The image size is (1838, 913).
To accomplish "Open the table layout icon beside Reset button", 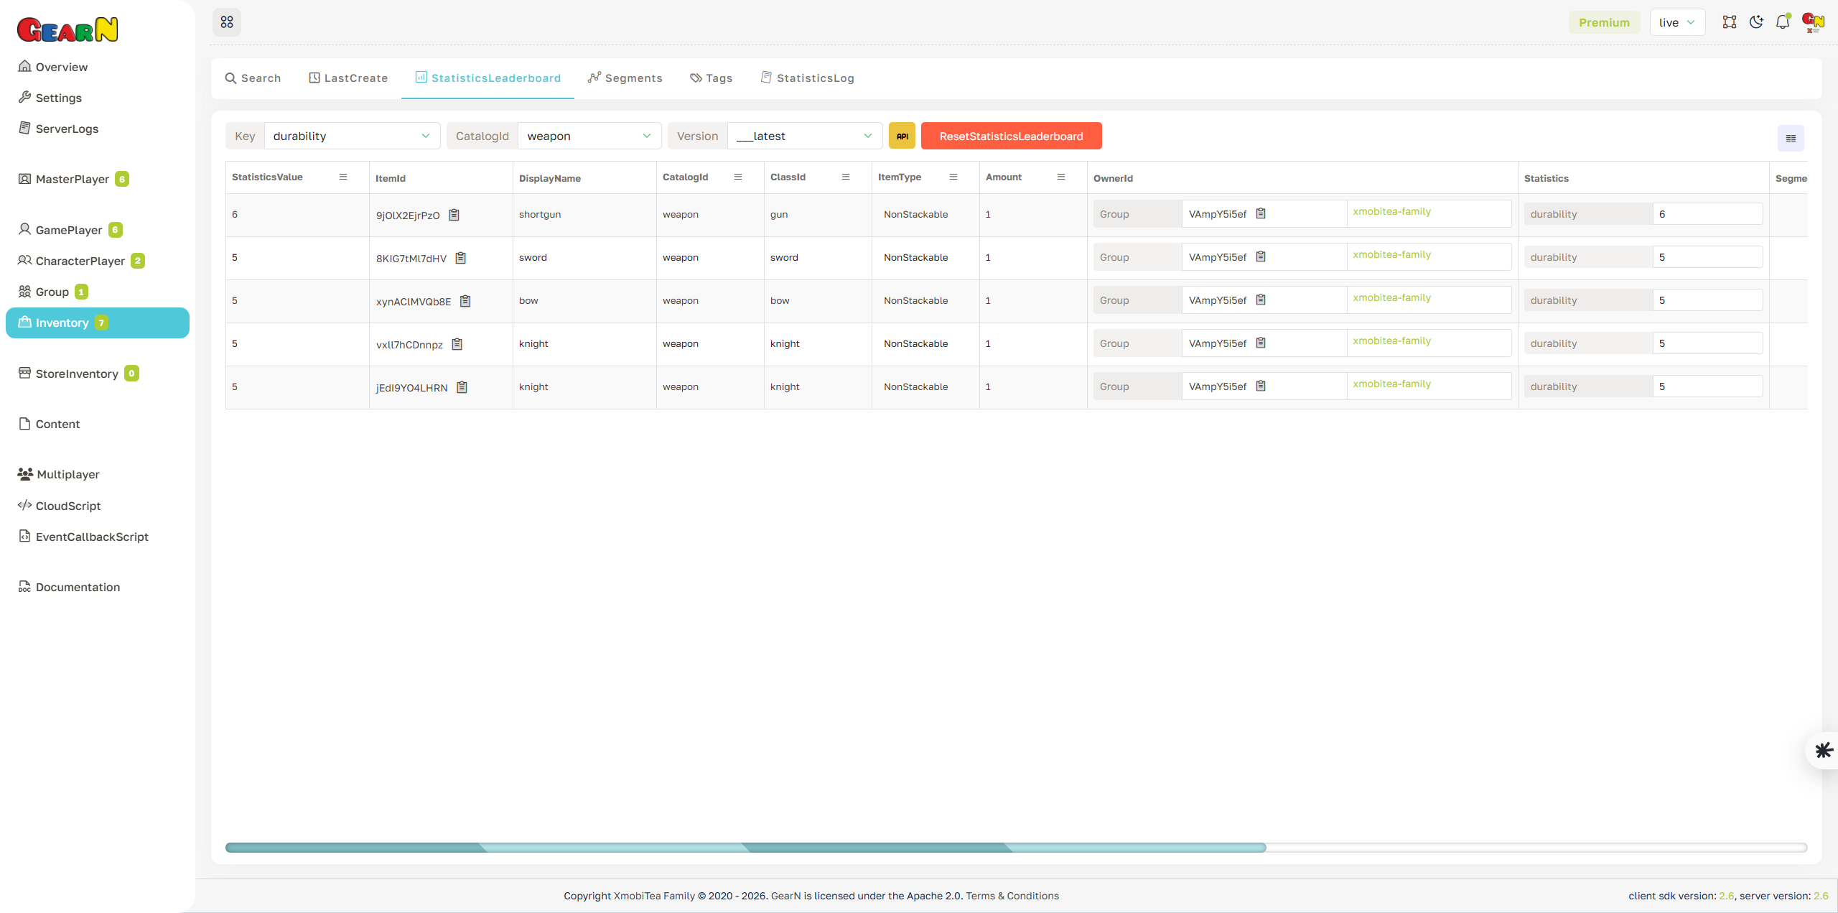I will pyautogui.click(x=1791, y=138).
